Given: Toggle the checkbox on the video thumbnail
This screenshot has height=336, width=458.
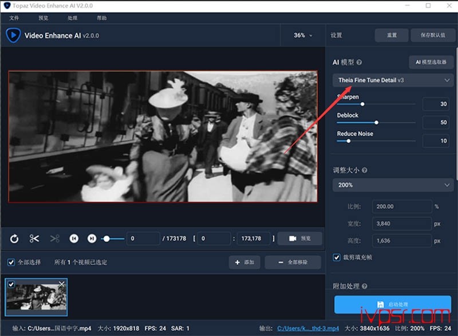Looking at the screenshot, I should pos(11,284).
